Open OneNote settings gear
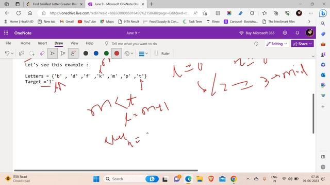This screenshot has width=330, height=185. [x=285, y=33]
